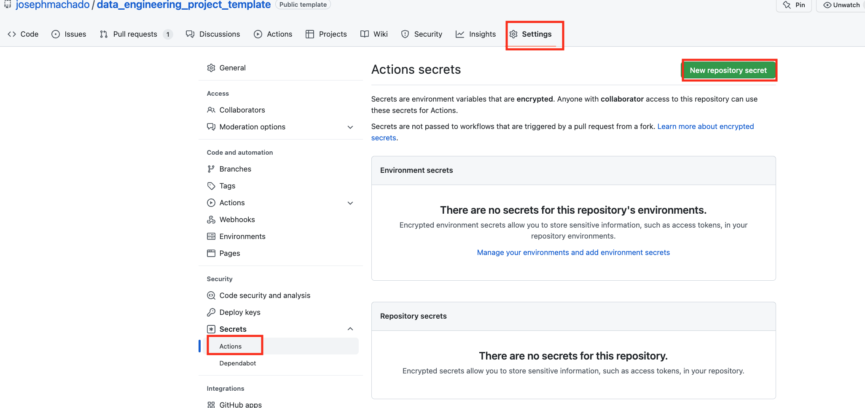The height and width of the screenshot is (408, 865).
Task: Open the Pull requests tab
Action: 135,34
